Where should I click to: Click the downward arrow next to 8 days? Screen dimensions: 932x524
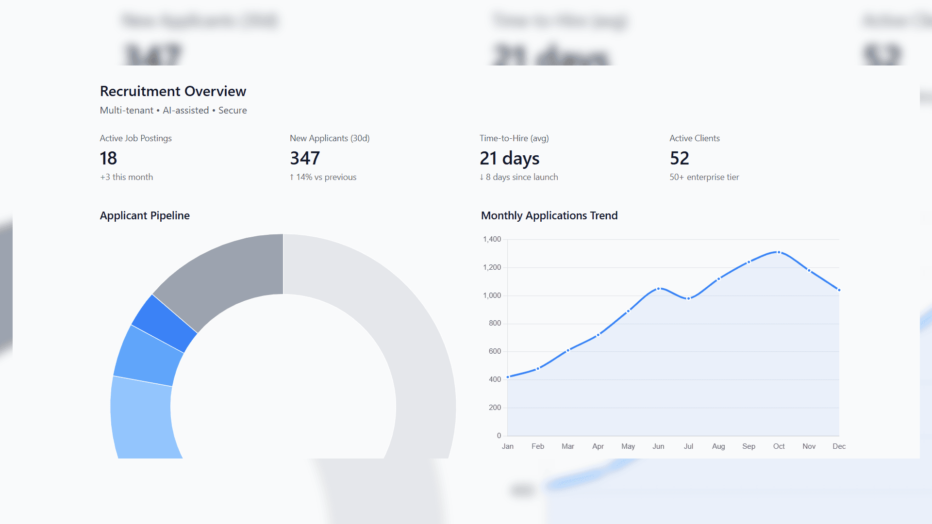click(482, 177)
